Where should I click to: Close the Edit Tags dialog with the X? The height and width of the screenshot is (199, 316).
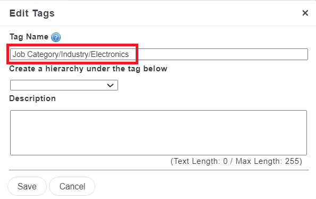click(305, 13)
